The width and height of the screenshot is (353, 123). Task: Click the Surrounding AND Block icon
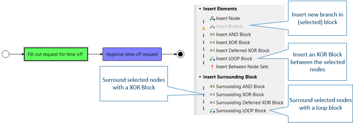click(212, 86)
